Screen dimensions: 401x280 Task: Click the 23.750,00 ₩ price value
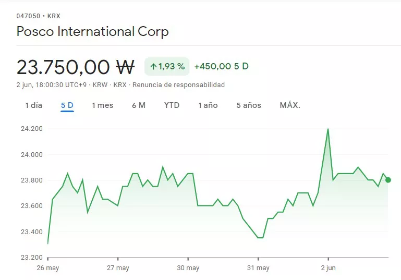tap(76, 67)
